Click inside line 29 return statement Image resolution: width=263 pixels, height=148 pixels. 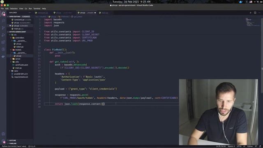point(79,104)
